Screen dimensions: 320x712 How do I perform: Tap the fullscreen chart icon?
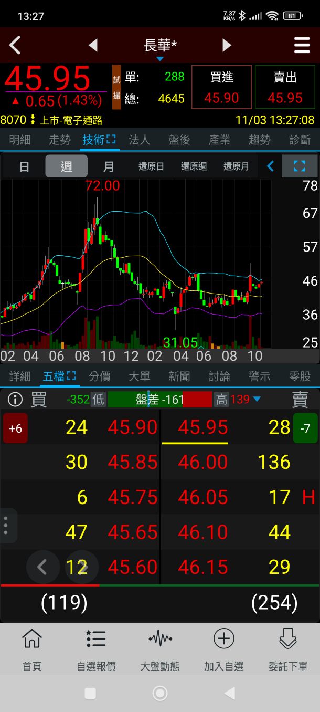(x=300, y=166)
